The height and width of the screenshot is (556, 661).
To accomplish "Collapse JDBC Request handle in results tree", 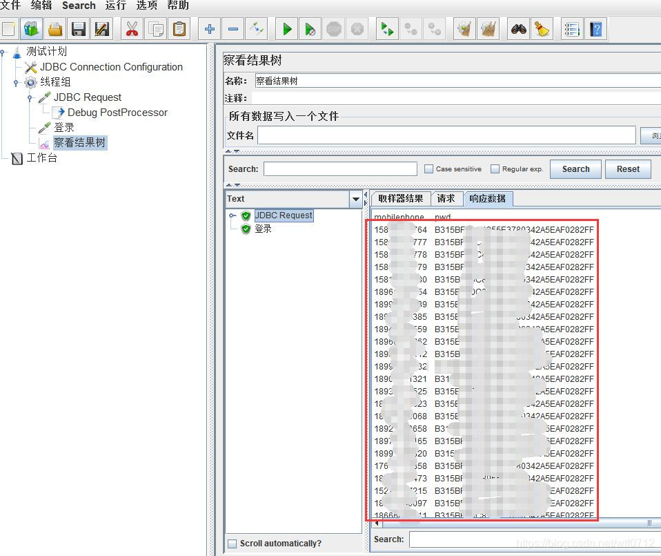I will (233, 215).
